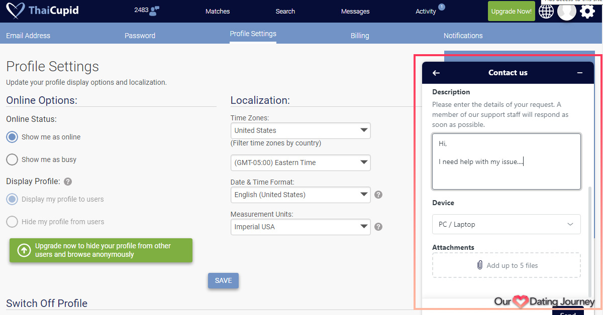Click the Online Options heading

pos(42,100)
